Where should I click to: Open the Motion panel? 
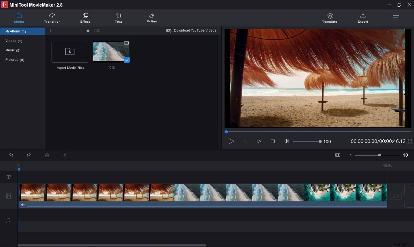pyautogui.click(x=152, y=18)
